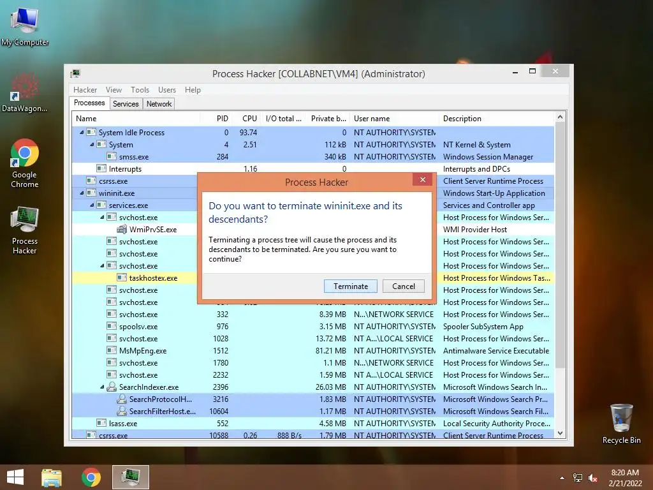This screenshot has height=490, width=653.
Task: Click the Windows Start button
Action: [x=15, y=477]
